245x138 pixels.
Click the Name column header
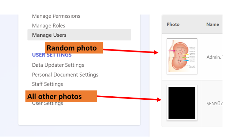(x=213, y=24)
